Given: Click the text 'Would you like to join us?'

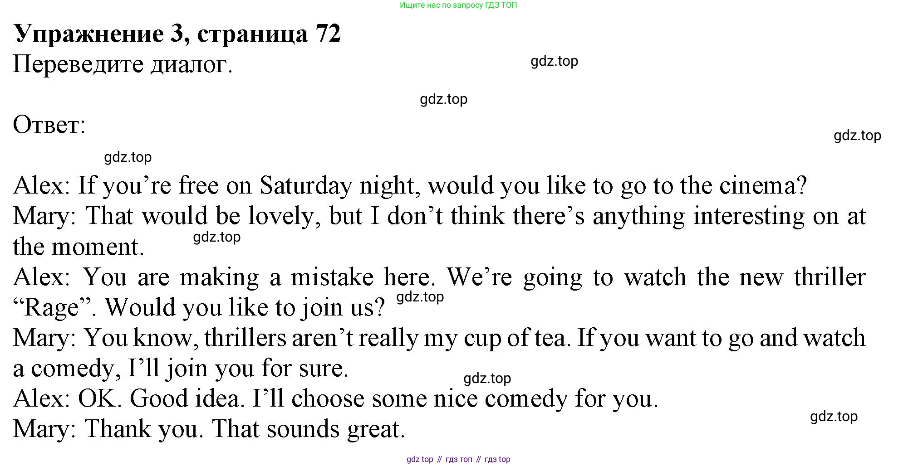Looking at the screenshot, I should tap(245, 308).
